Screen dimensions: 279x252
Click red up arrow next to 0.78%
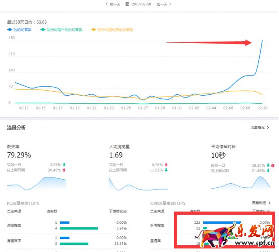166,165
